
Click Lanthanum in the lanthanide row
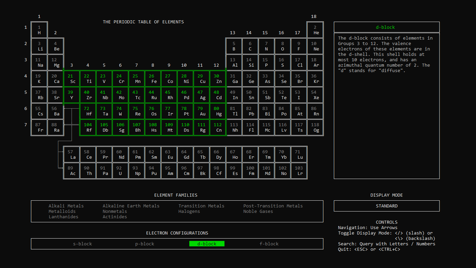(71, 154)
